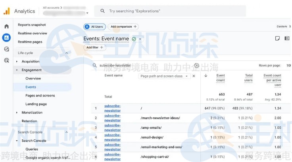Image resolution: width=292 pixels, height=162 pixels.
Task: Collapse the Engagement menu
Action: click(x=17, y=70)
